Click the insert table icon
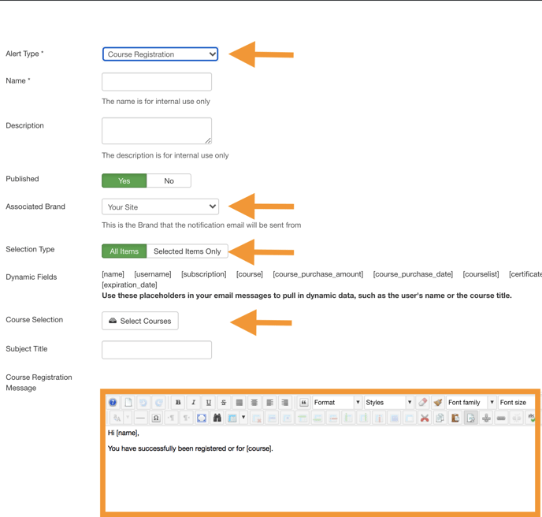542x517 pixels. [232, 418]
